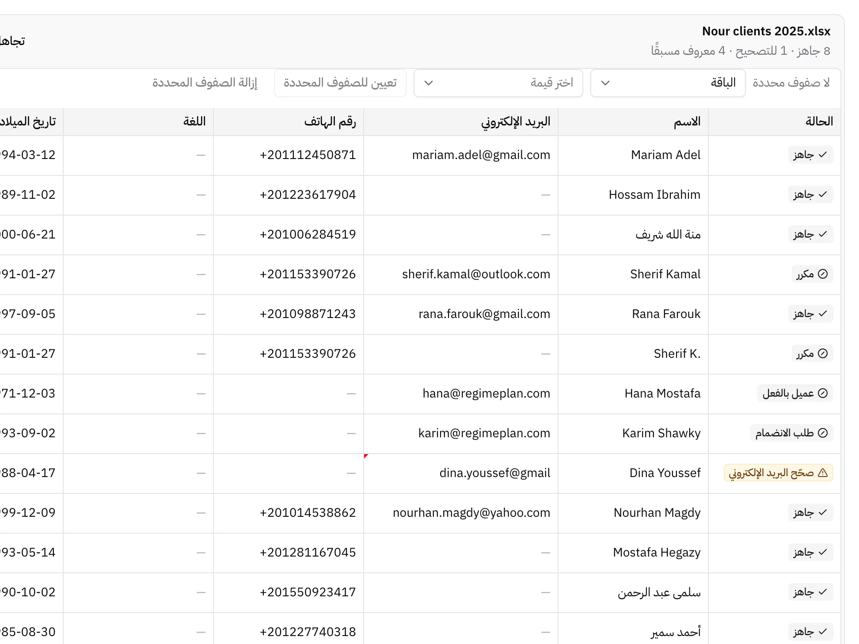Screen dimensions: 859x644
Task: Click the صحّح البريد الإلكتروني warning badge
Action: pyautogui.click(x=778, y=473)
